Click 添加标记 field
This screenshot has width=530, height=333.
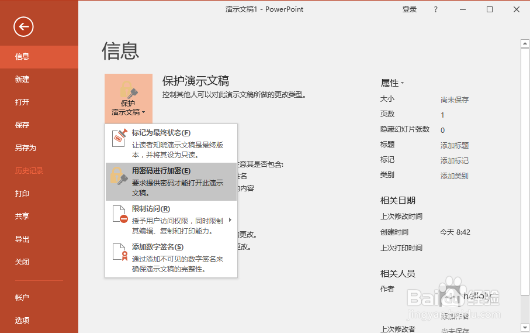(x=454, y=161)
